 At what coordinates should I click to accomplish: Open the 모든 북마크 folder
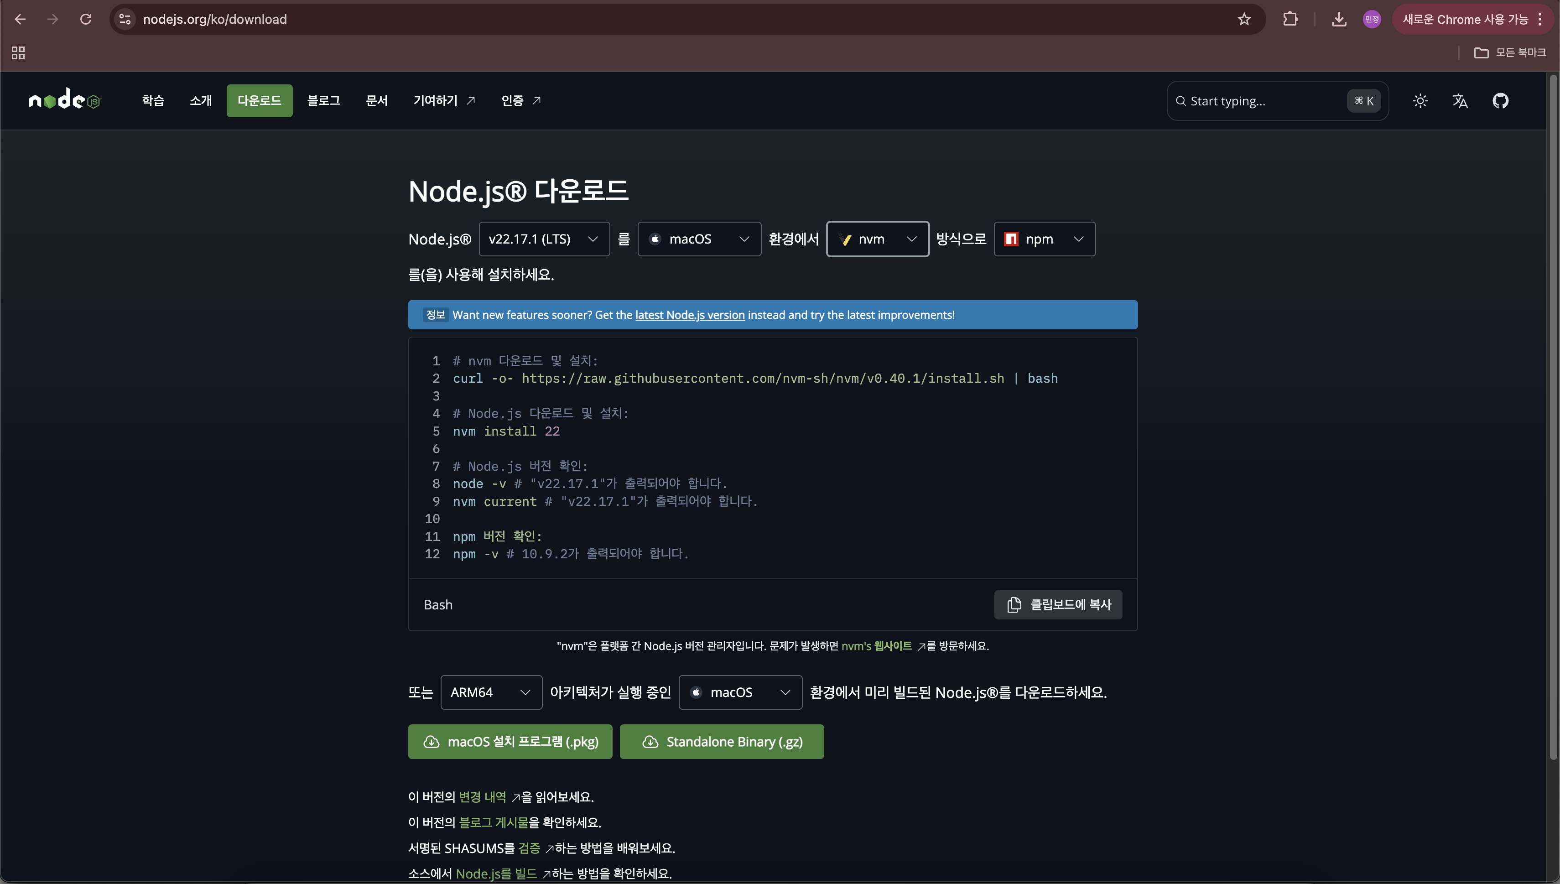coord(1510,53)
